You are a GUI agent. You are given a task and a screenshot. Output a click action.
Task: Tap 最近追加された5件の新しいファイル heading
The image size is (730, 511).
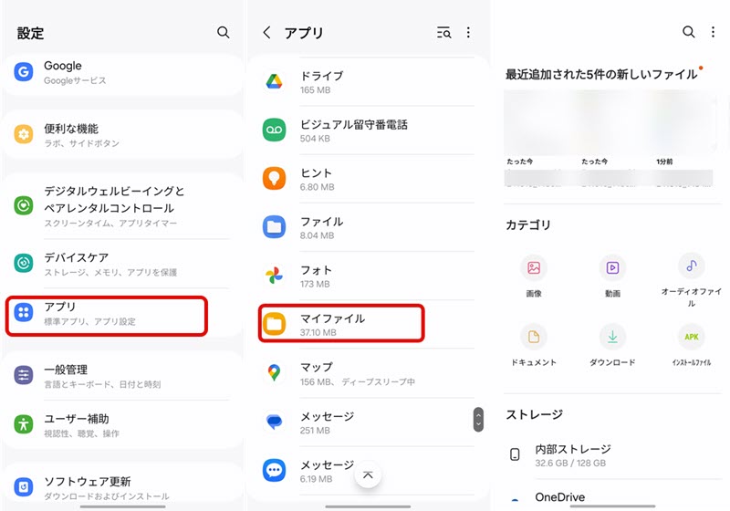(601, 74)
